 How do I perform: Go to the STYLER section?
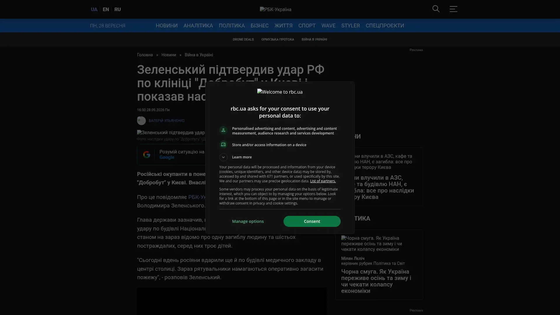[350, 26]
